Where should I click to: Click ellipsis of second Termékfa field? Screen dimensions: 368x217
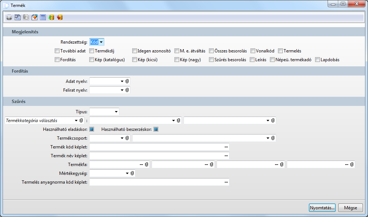[x=206, y=165]
